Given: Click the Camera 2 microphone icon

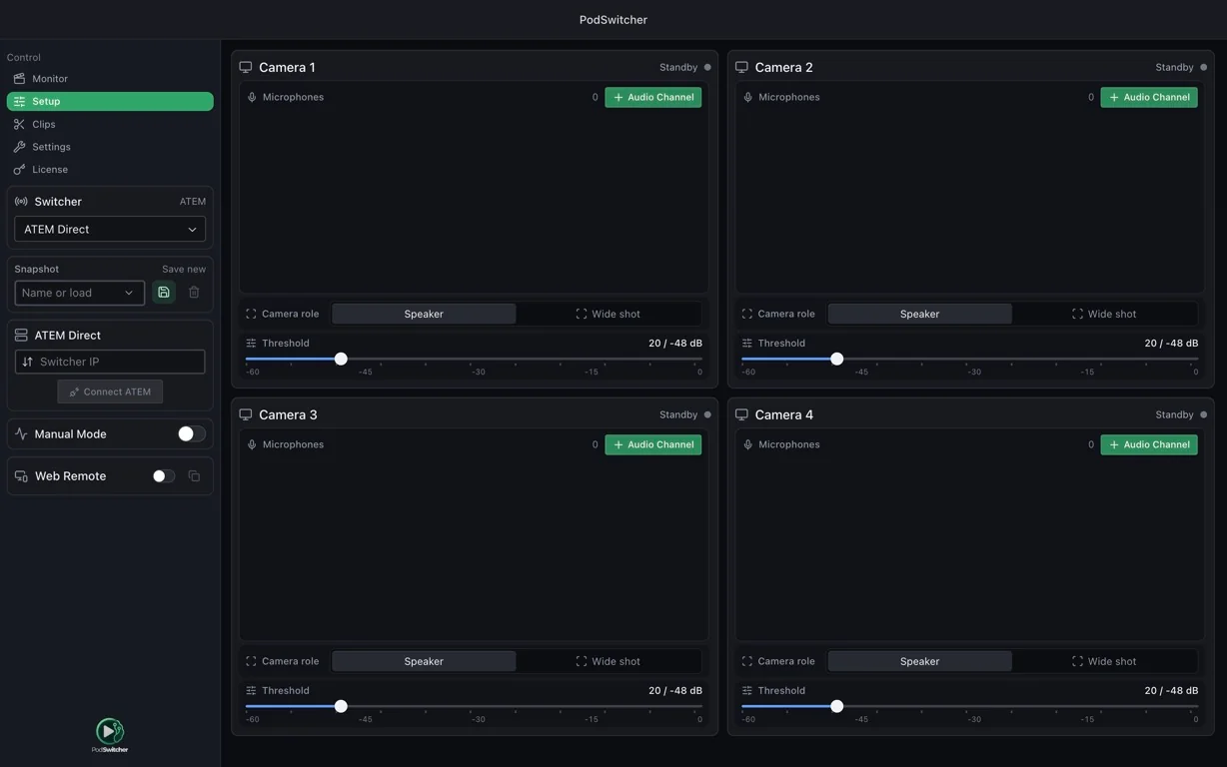Looking at the screenshot, I should 747,97.
